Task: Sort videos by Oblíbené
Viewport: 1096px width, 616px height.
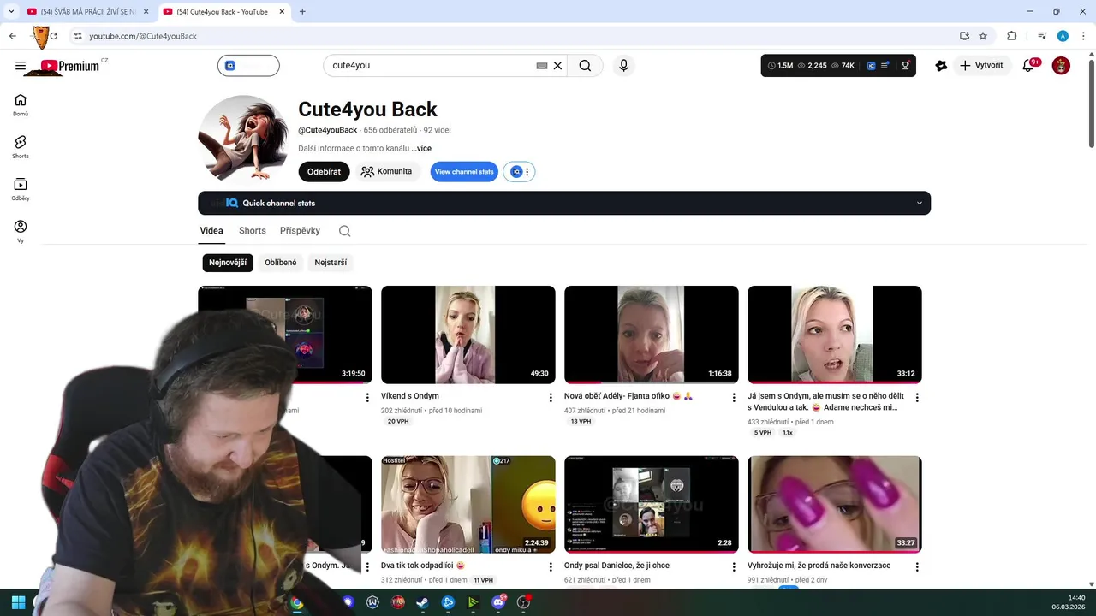Action: click(281, 263)
